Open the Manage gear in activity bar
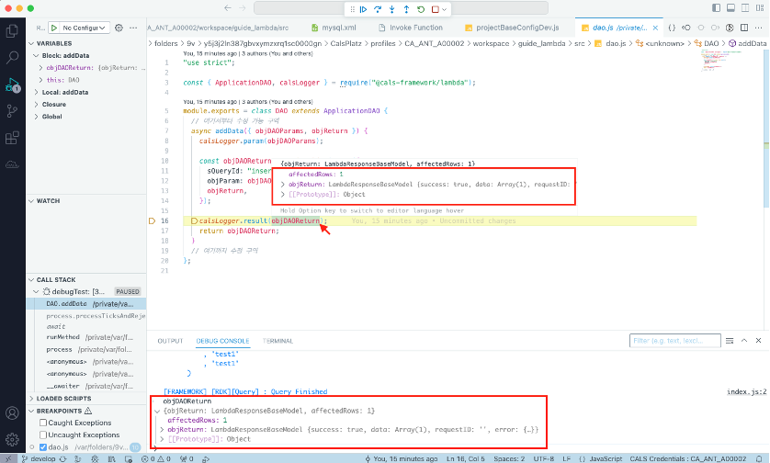The image size is (770, 463). (x=12, y=439)
